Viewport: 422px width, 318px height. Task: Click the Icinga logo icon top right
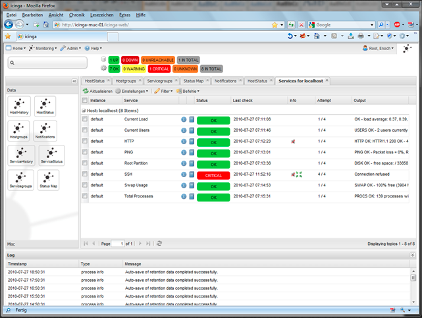tap(407, 49)
